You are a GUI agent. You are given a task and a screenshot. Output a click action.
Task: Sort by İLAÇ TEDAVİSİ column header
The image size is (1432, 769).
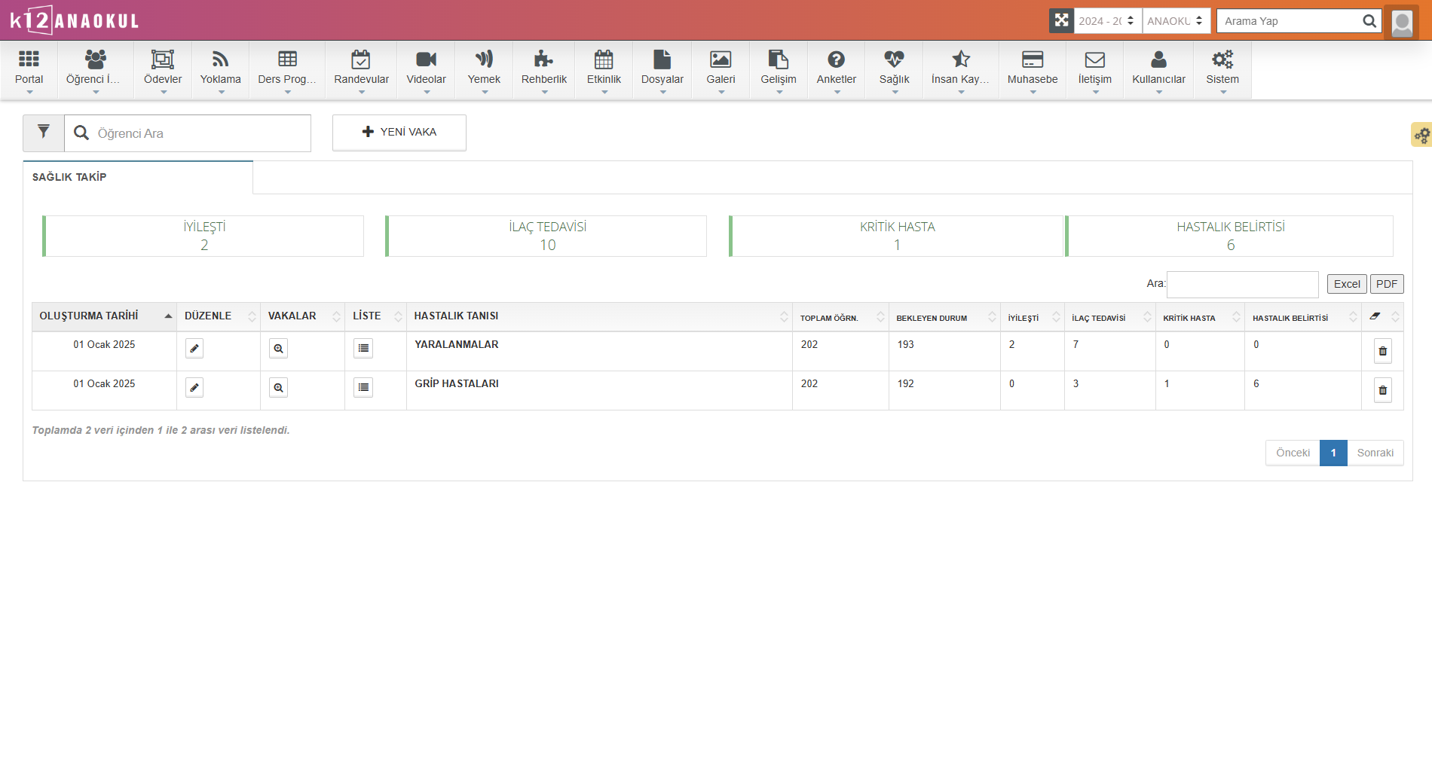click(x=1109, y=317)
